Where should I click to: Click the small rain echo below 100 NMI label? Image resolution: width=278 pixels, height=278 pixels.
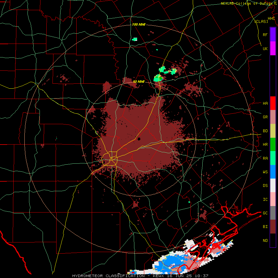pyautogui.click(x=135, y=39)
